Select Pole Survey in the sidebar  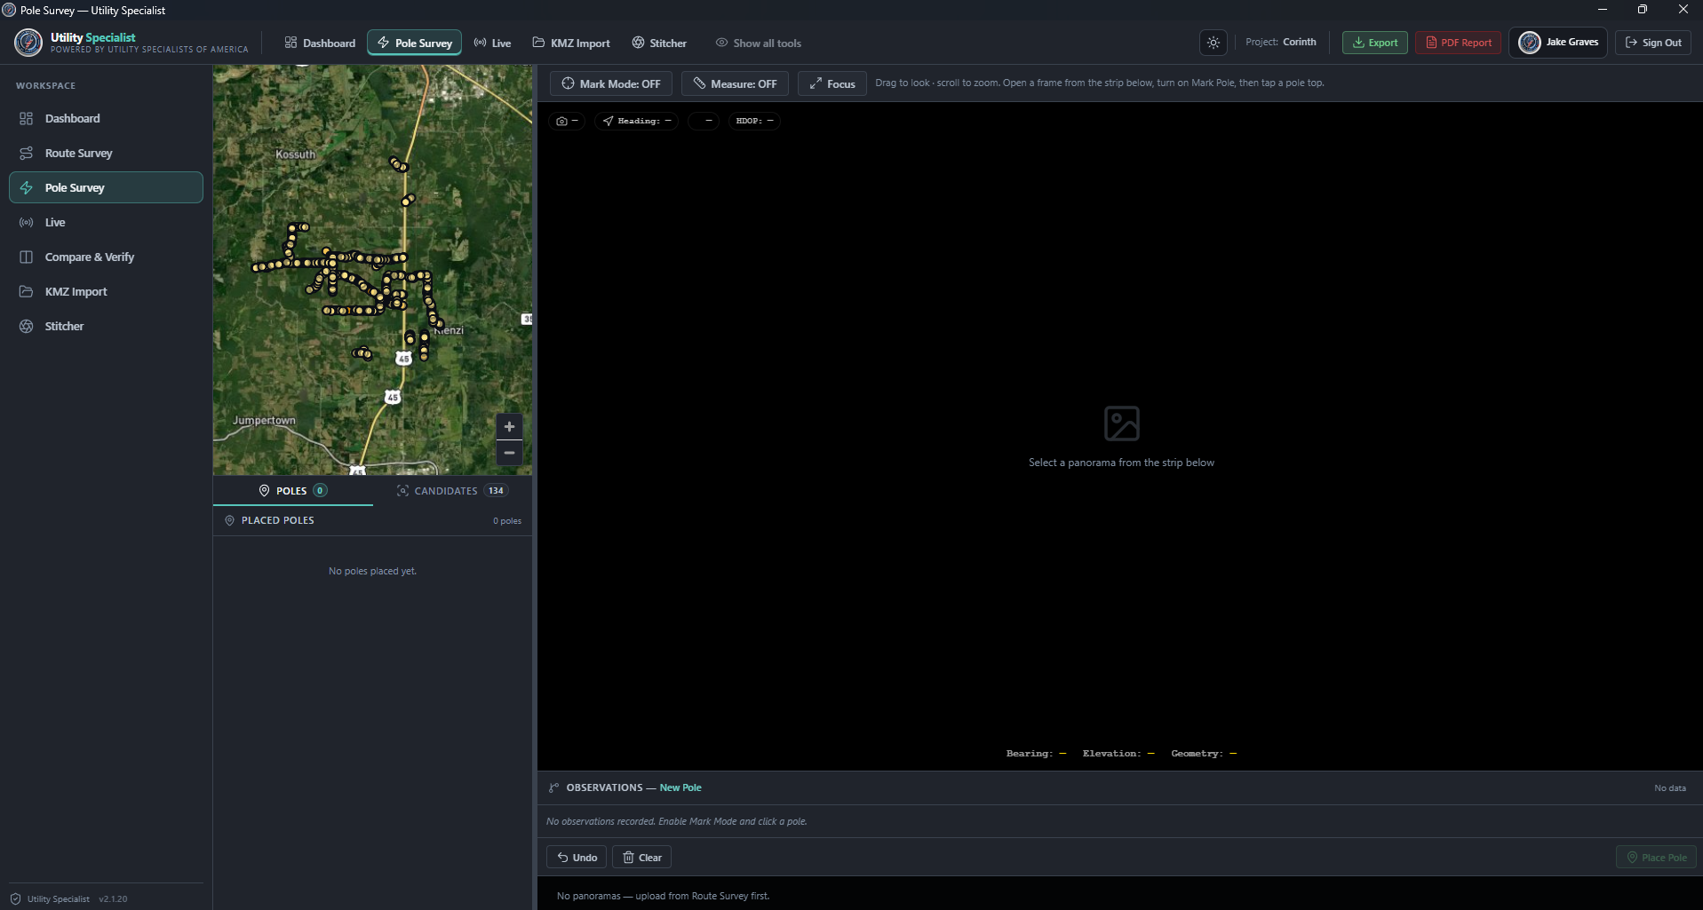pos(106,187)
